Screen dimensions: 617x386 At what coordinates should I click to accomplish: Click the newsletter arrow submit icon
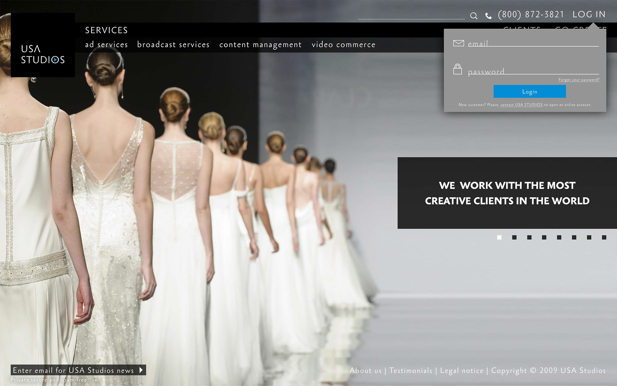click(141, 370)
